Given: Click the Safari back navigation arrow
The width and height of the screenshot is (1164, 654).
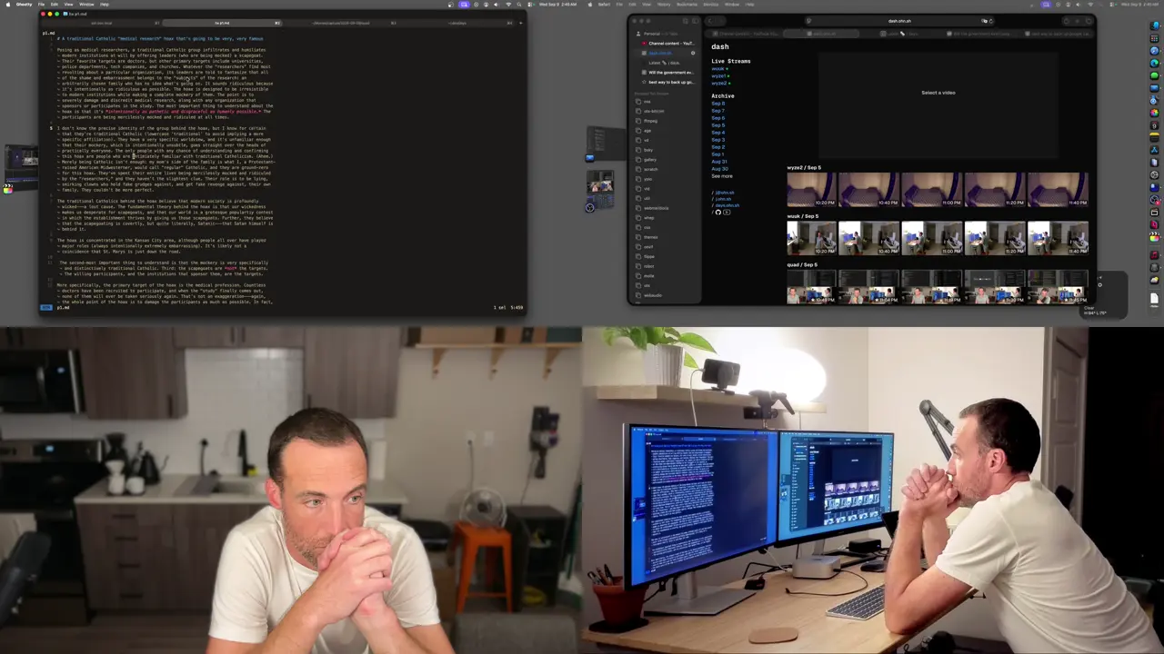Looking at the screenshot, I should [x=710, y=20].
